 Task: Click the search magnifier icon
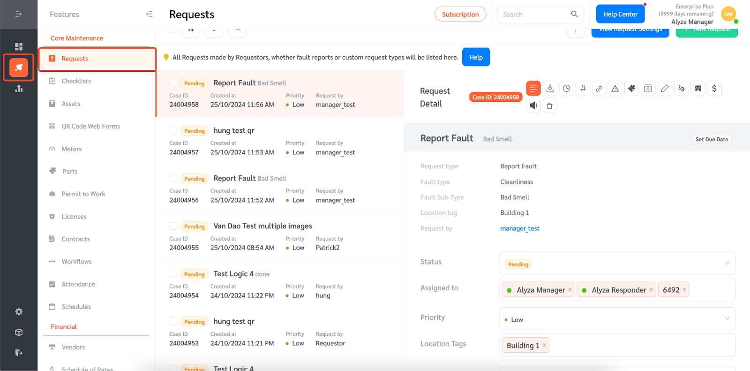[x=574, y=14]
